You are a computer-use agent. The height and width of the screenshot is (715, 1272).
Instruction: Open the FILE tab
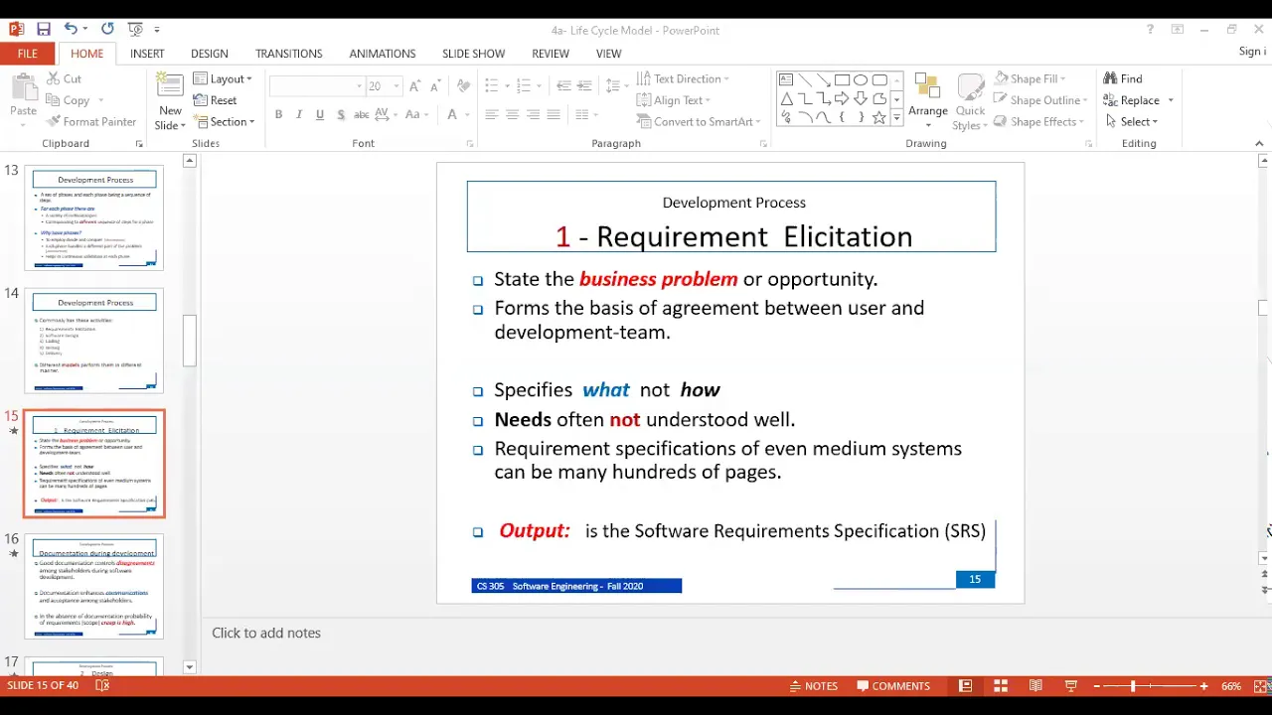(x=28, y=54)
